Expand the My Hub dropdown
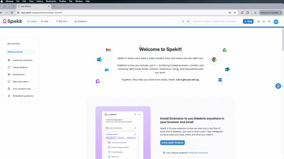Screen dimensions: 284x159 [63, 21]
